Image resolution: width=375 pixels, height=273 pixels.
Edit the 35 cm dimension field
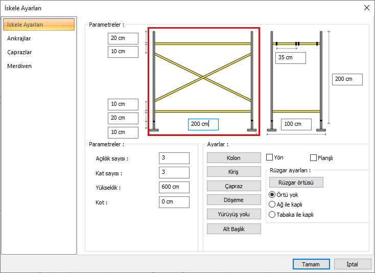click(x=291, y=58)
